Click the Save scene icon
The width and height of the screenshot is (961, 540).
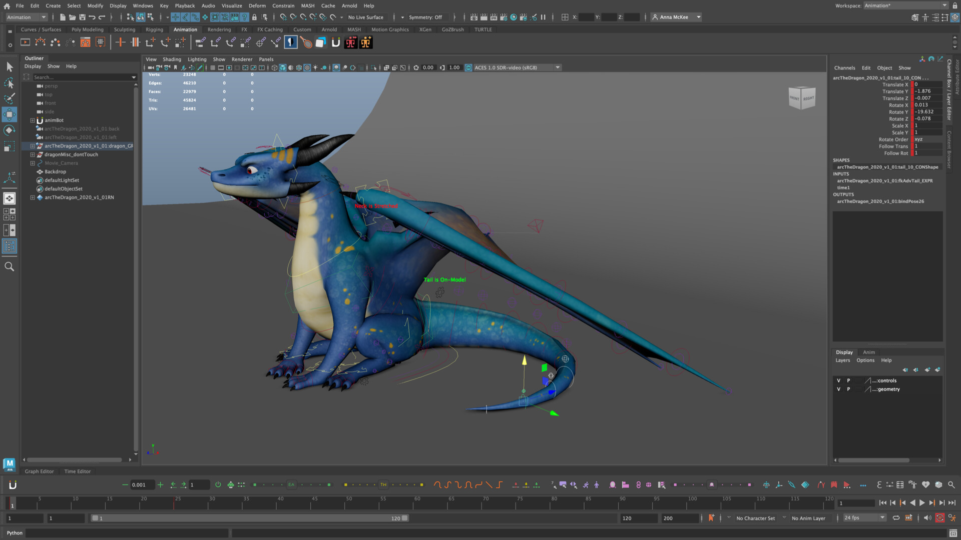point(82,17)
